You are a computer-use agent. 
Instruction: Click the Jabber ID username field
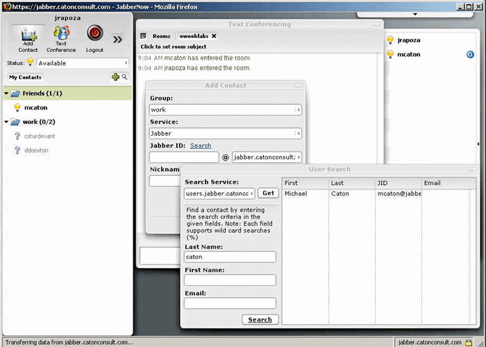pos(184,157)
